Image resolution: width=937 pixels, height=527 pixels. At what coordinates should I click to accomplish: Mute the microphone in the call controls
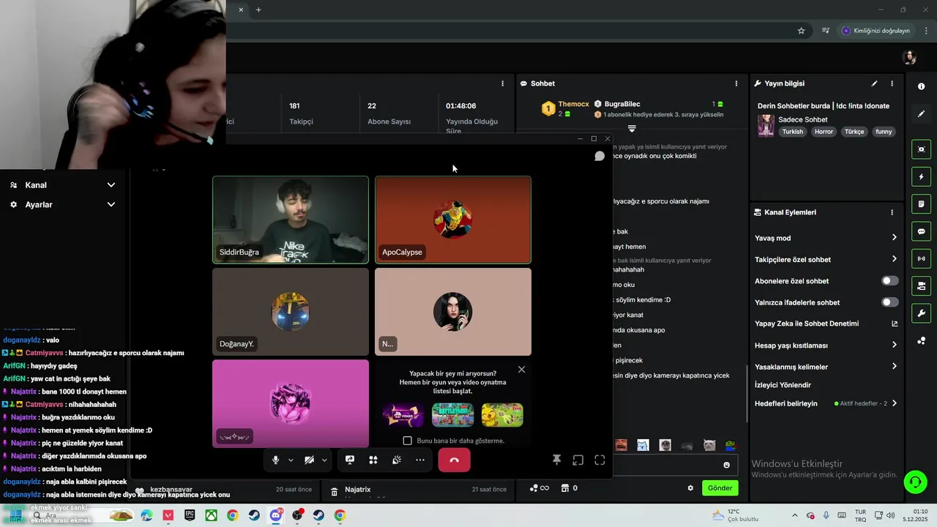(275, 460)
